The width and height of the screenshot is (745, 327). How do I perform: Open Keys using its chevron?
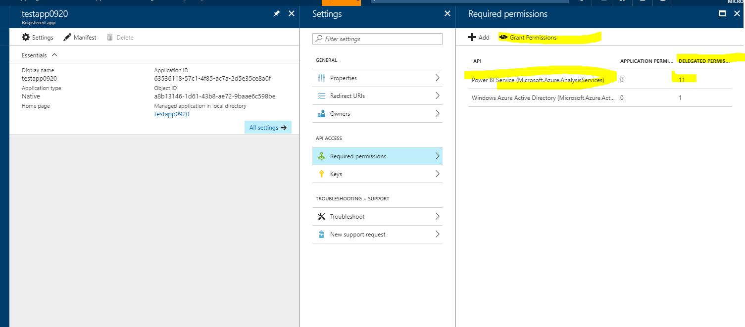437,174
